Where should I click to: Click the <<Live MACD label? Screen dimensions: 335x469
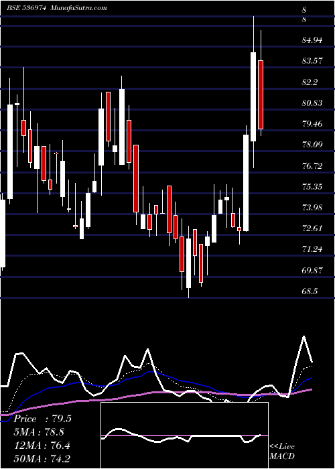(x=282, y=452)
